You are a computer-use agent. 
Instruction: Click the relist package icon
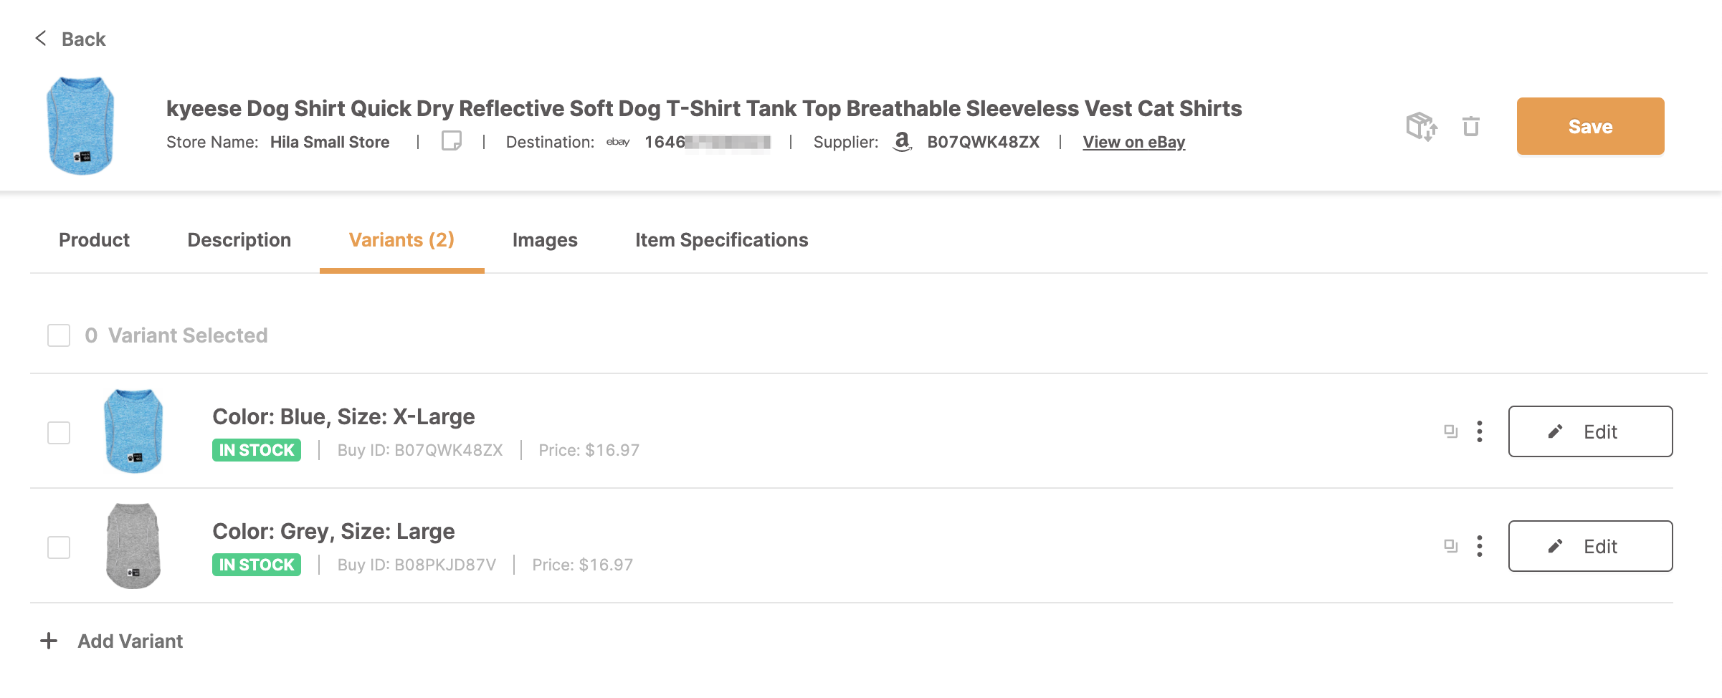coord(1422,127)
